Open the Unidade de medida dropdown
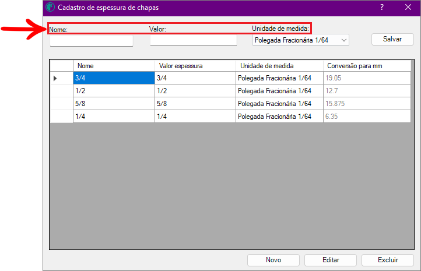This screenshot has height=271, width=421. click(x=301, y=40)
